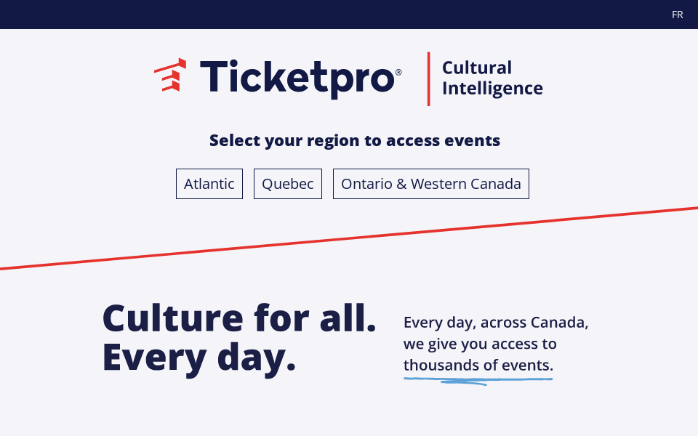This screenshot has height=436, width=698.
Task: Open the Quebec events listing
Action: tap(287, 184)
